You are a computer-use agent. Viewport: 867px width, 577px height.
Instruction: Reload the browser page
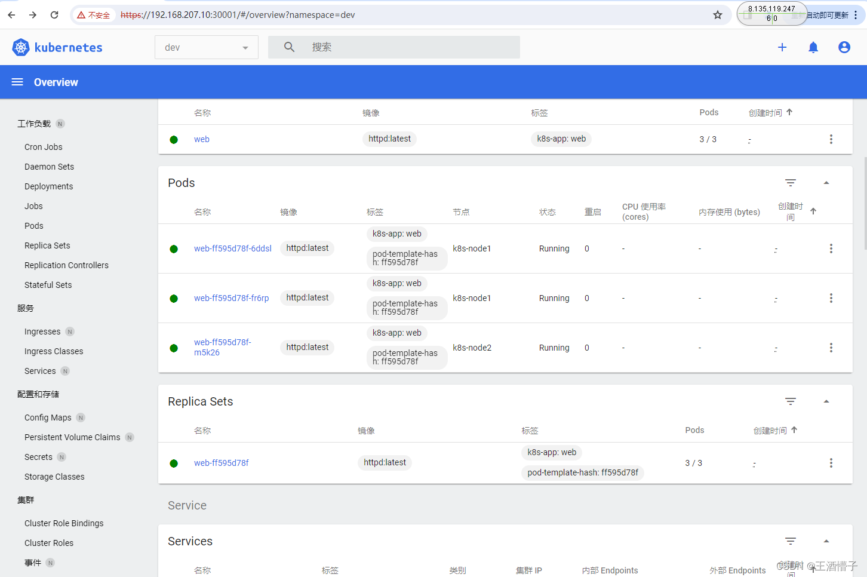point(54,15)
